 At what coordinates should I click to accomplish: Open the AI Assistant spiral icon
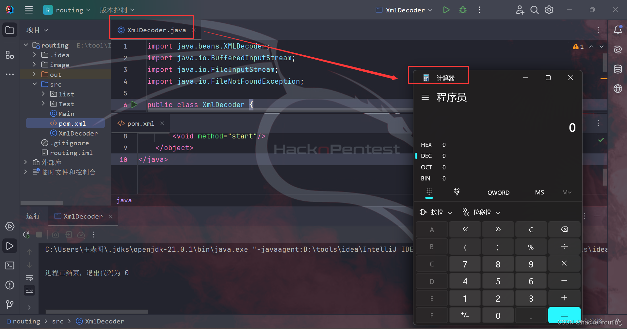click(618, 50)
